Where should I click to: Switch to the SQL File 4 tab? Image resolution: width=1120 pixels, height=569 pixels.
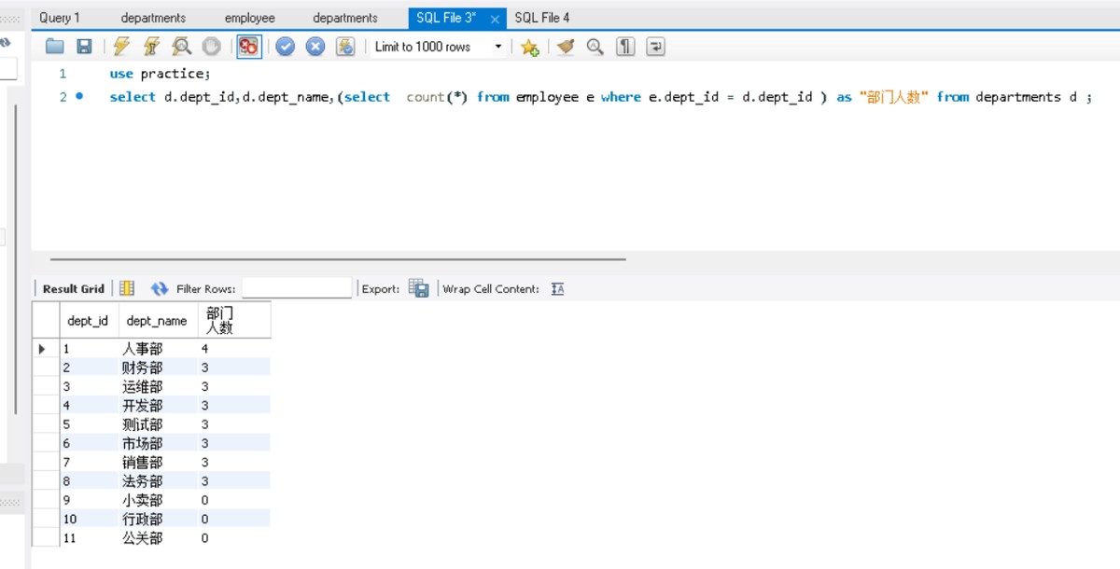[542, 18]
